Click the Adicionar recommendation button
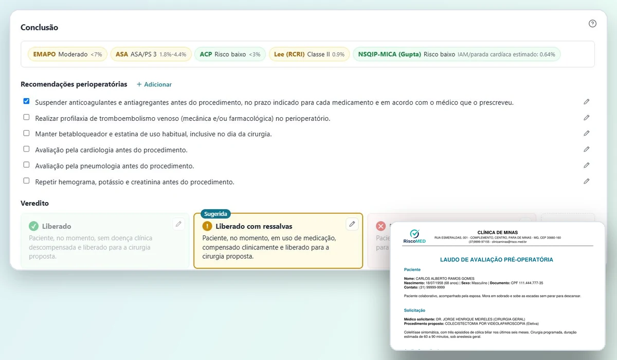 tap(154, 84)
